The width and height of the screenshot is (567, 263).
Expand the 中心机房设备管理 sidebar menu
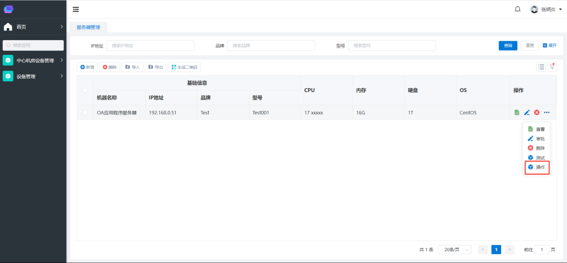coord(34,61)
